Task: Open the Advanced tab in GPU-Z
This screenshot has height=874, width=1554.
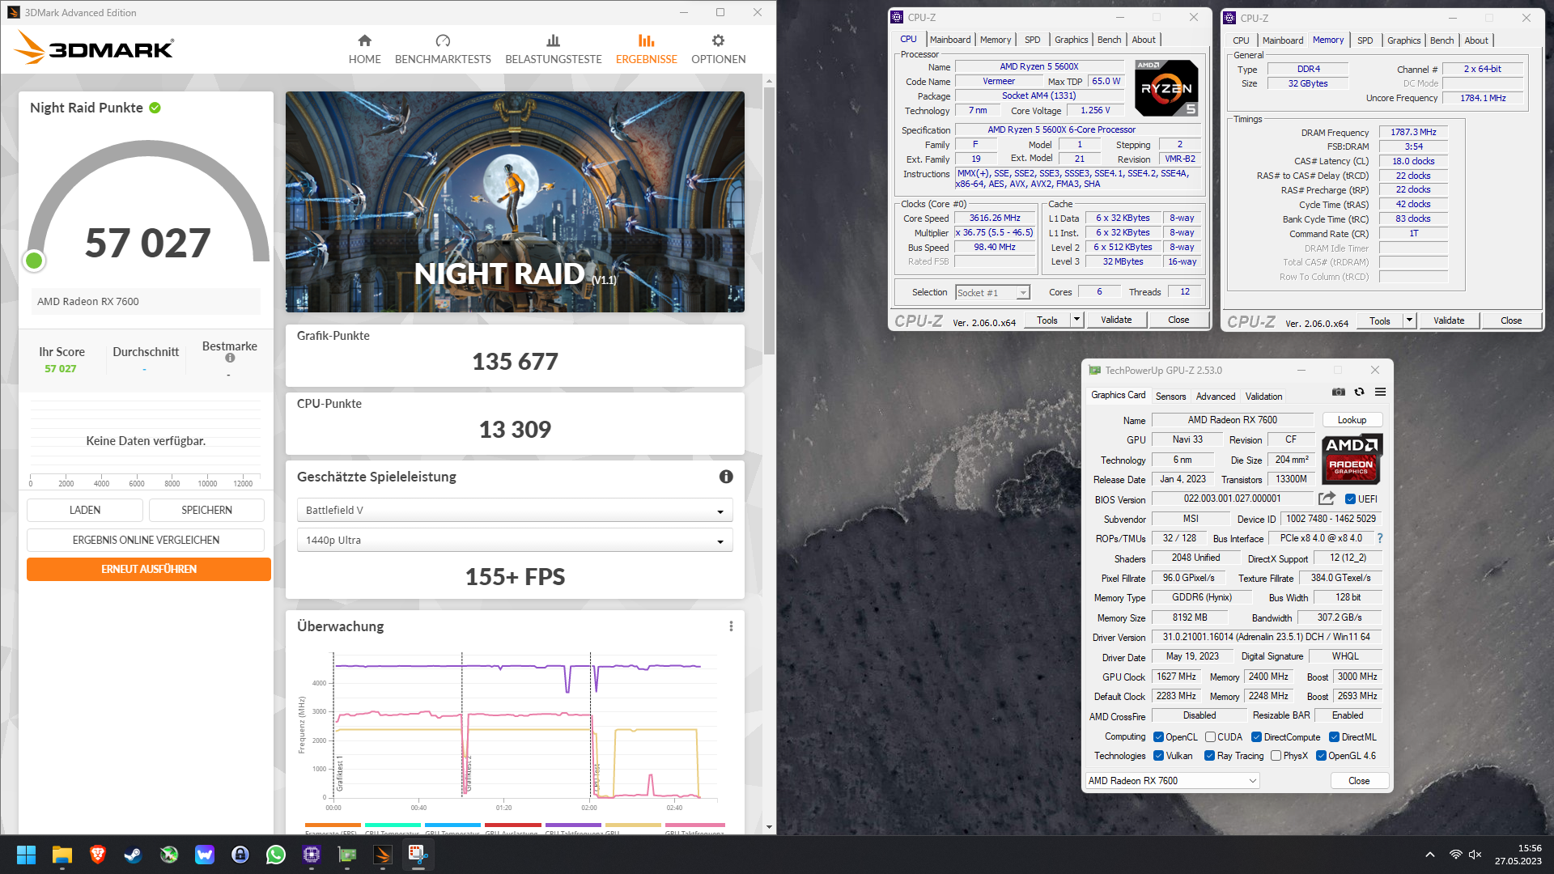Action: coord(1216,397)
